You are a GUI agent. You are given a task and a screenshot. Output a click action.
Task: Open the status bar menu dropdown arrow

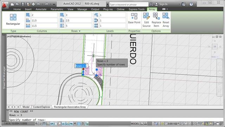pos(215,123)
